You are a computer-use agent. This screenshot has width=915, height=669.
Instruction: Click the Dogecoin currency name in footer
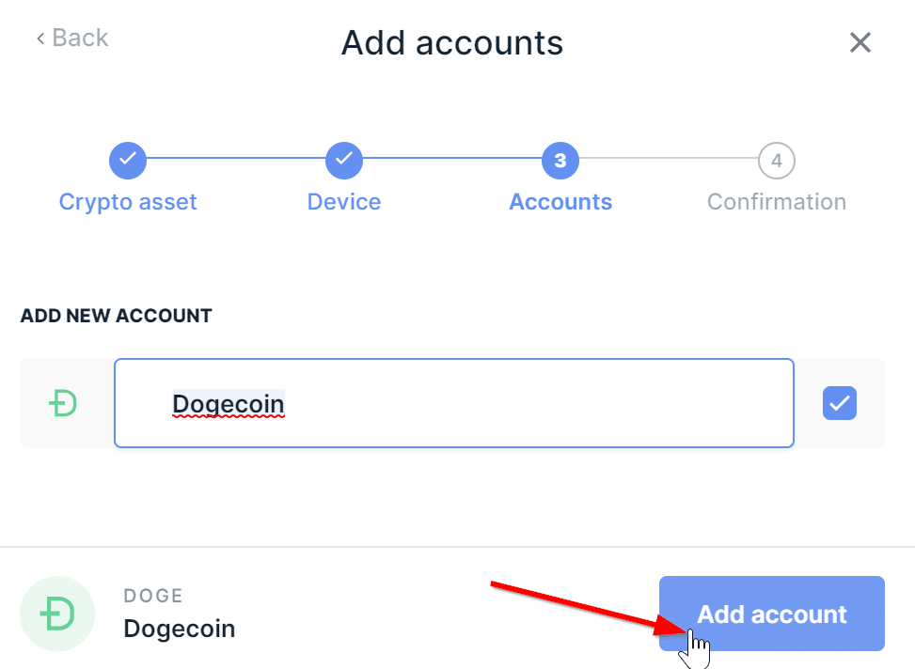180,629
